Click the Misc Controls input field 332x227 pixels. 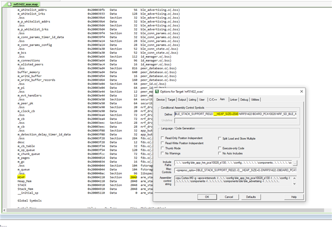pyautogui.click(x=236, y=170)
